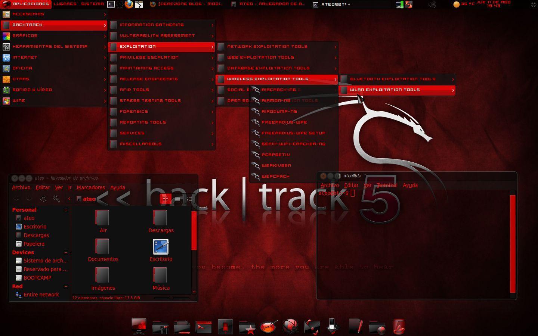Open the terminal launcher on the top panel
This screenshot has width=538, height=336.
coord(111,4)
